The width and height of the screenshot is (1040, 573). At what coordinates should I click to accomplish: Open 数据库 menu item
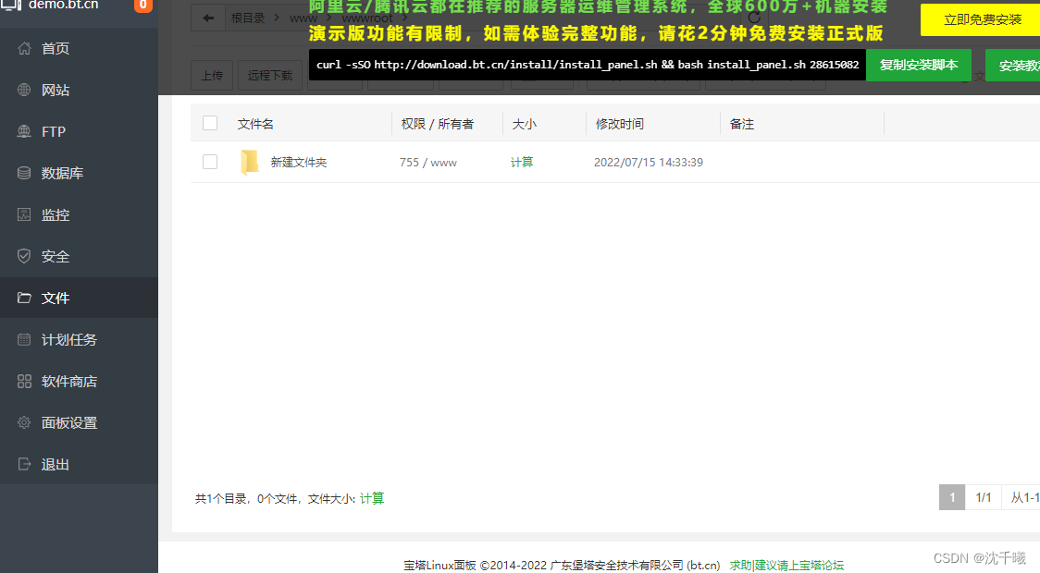tap(79, 173)
